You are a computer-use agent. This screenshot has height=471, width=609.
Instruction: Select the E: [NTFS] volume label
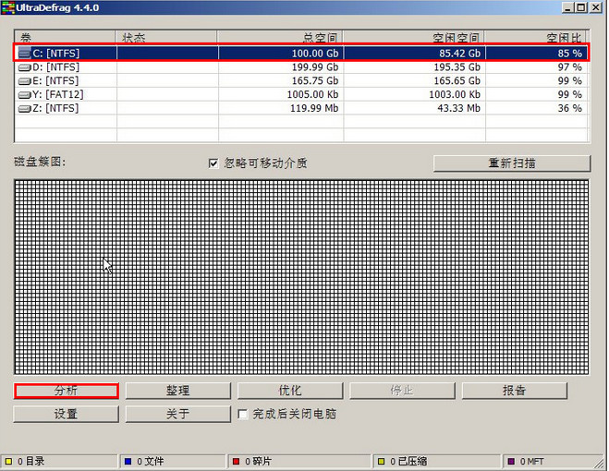tap(55, 80)
